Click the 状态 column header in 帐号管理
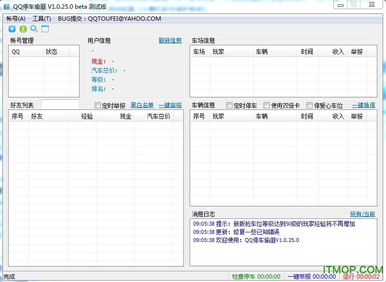Screen dimensions: 386x282 [56, 52]
